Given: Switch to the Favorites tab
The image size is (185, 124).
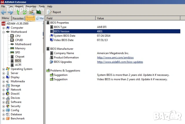Looking at the screenshot, I should click(18, 18).
